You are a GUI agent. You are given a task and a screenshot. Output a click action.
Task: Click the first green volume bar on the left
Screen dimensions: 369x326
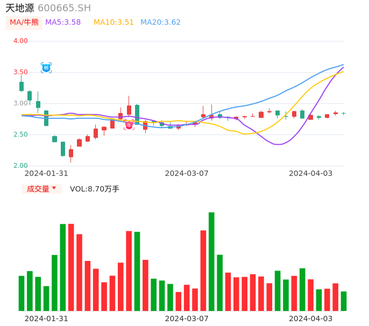pos(22,293)
